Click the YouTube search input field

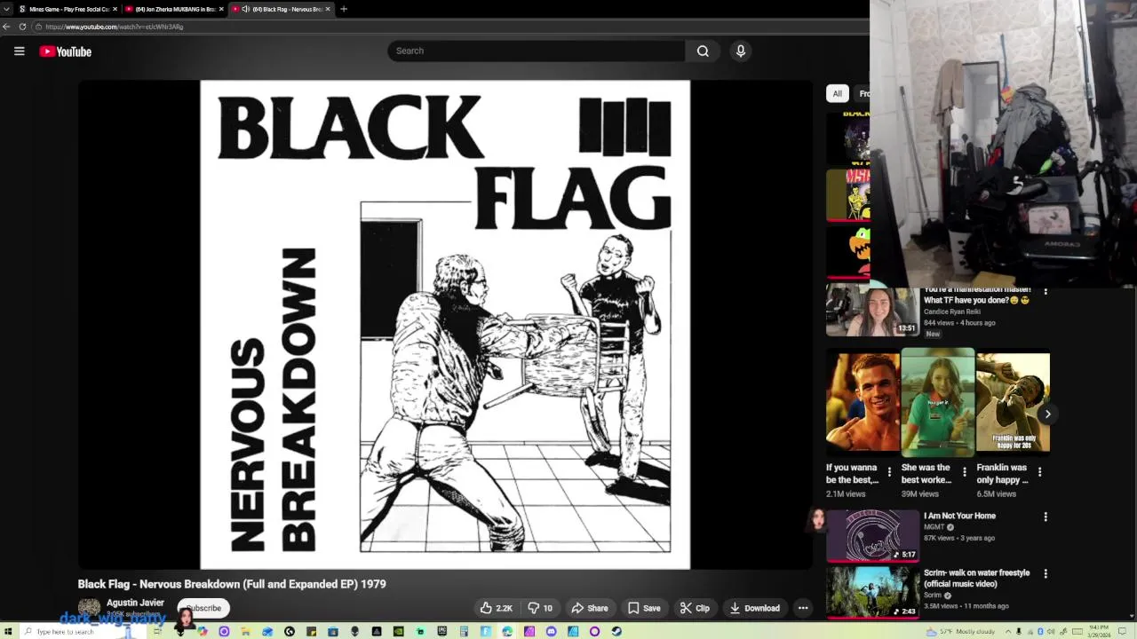(536, 51)
